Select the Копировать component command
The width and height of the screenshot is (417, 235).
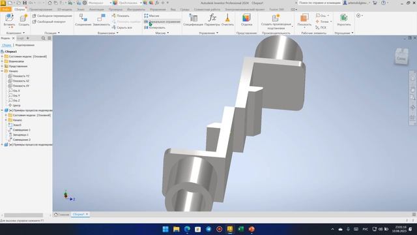(x=154, y=27)
